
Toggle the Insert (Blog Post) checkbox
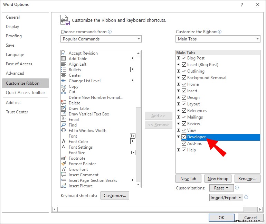[184, 65]
